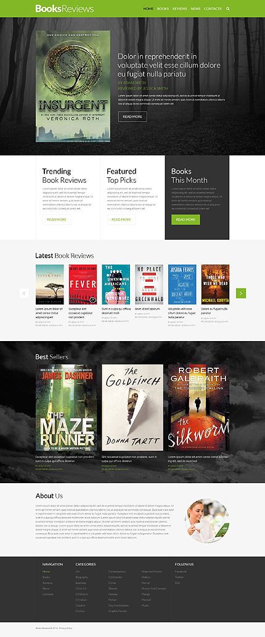This screenshot has height=637, width=265.
Task: Open The Silkworm book cover
Action: (x=198, y=407)
